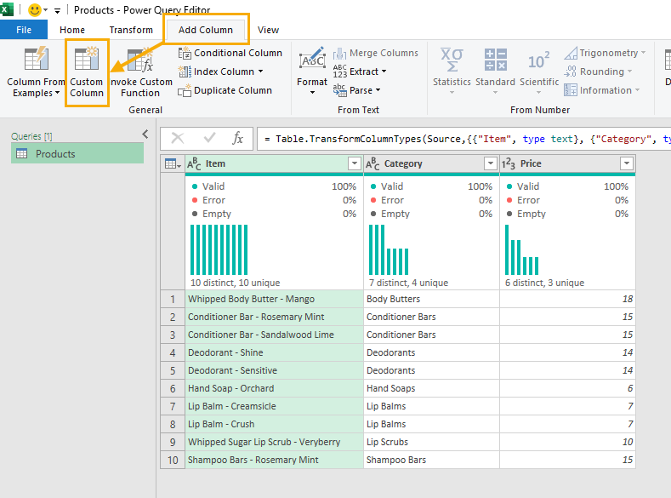Select row number 1
671x498 pixels.
(173, 299)
